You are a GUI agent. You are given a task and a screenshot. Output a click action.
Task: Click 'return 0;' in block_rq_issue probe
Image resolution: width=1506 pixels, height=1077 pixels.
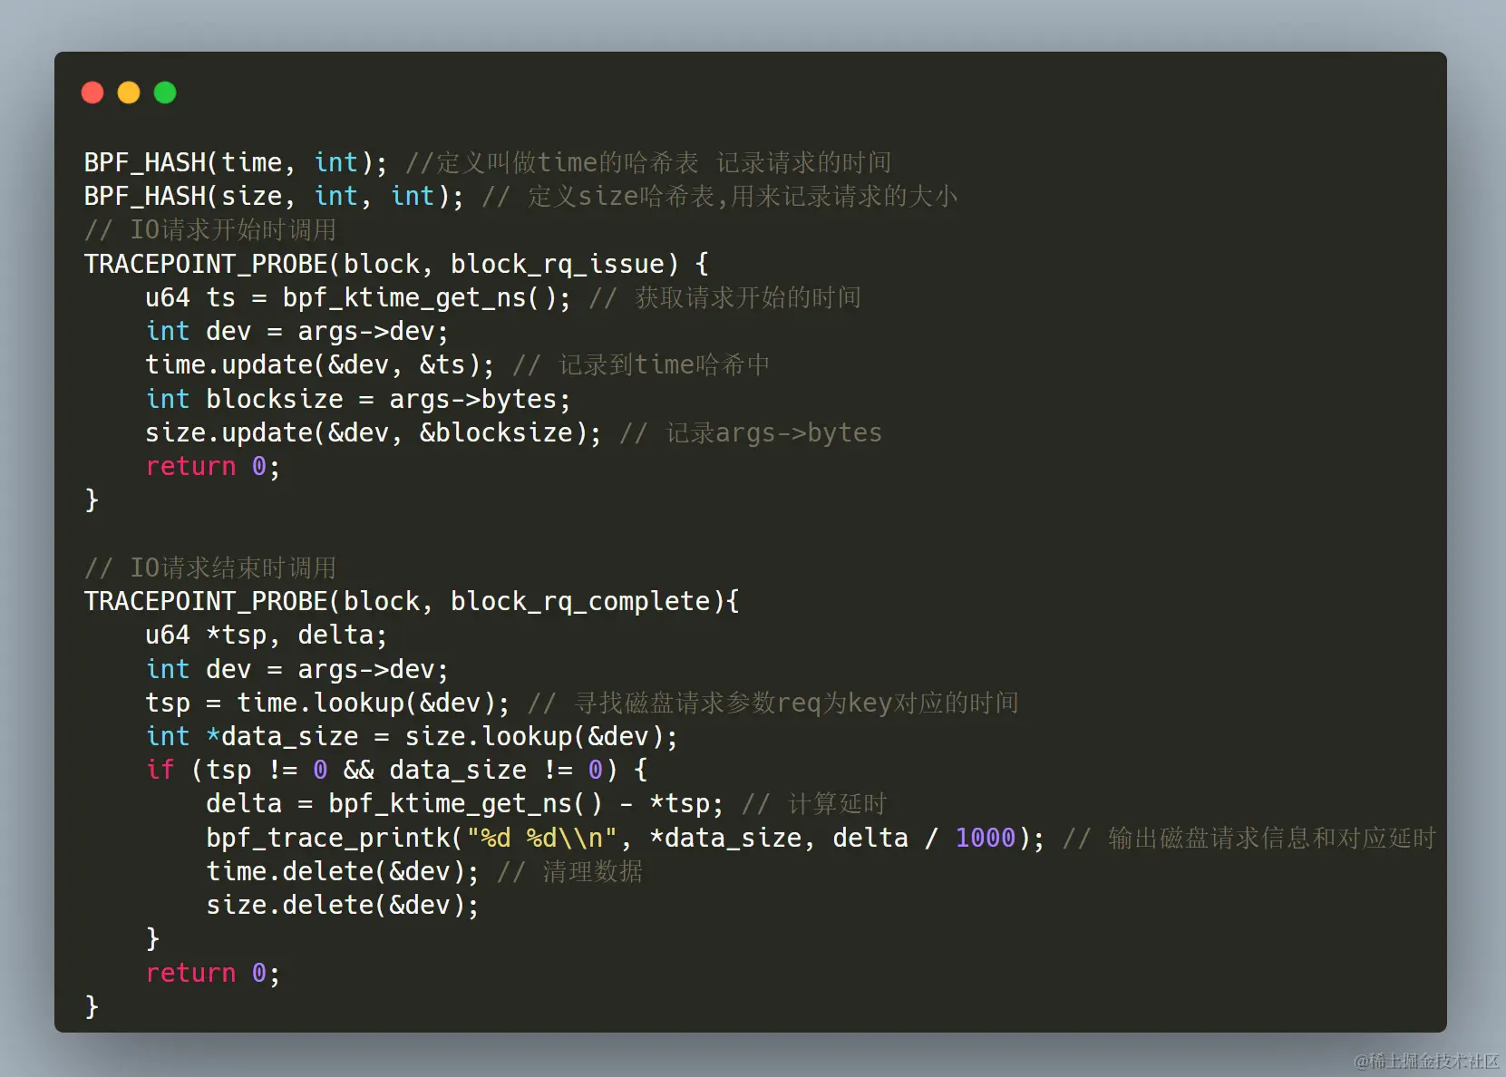tap(213, 466)
